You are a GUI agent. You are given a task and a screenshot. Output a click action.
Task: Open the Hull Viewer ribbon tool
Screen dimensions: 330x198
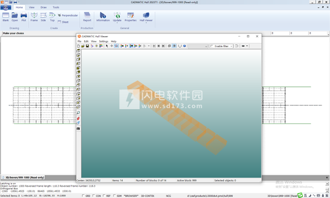tap(146, 17)
